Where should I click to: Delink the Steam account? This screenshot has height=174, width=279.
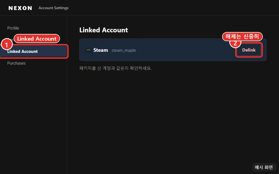[x=249, y=50]
